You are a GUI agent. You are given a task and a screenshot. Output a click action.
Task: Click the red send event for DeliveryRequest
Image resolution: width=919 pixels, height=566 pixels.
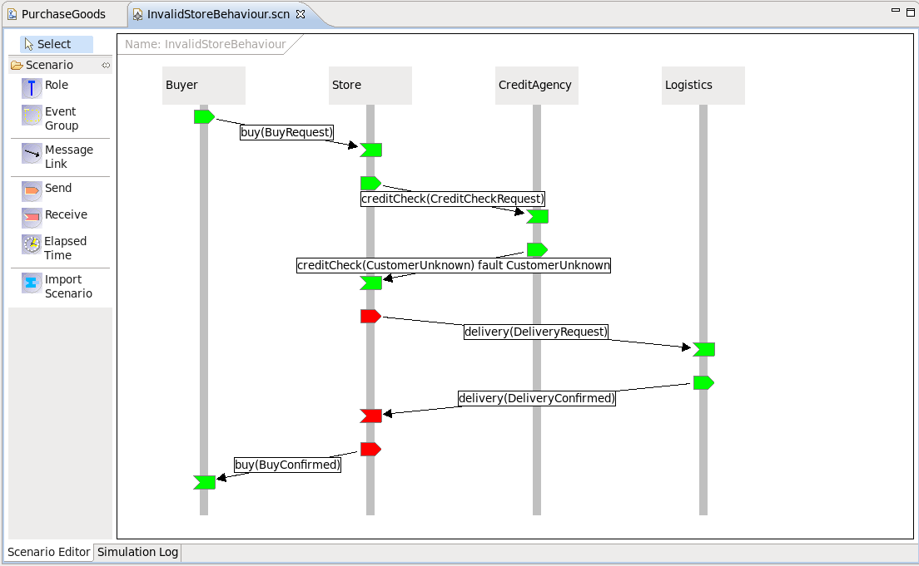click(x=370, y=317)
